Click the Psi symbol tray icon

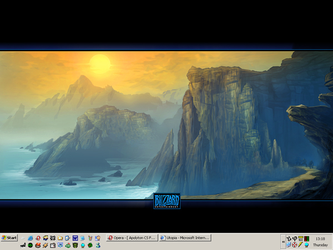[295, 238]
